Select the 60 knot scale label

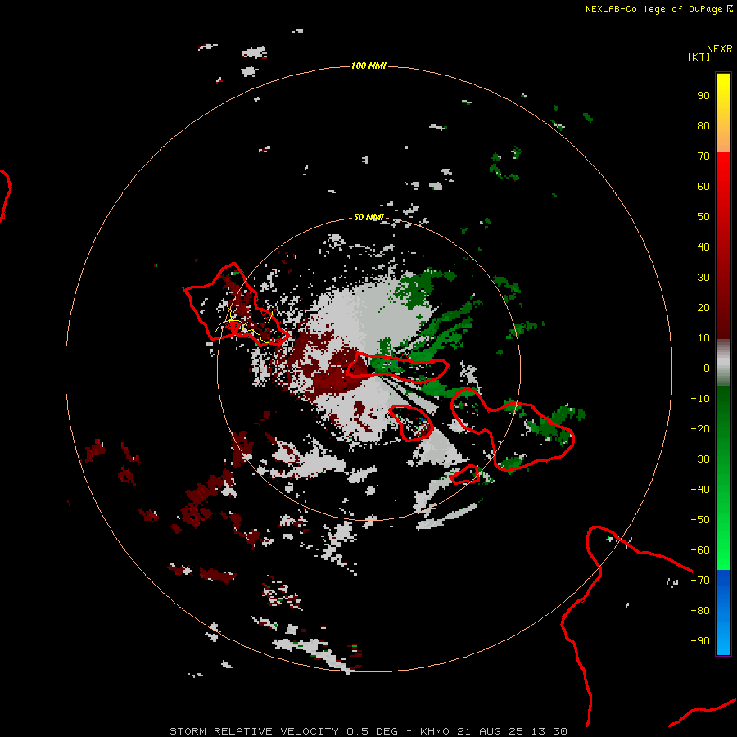coord(703,187)
